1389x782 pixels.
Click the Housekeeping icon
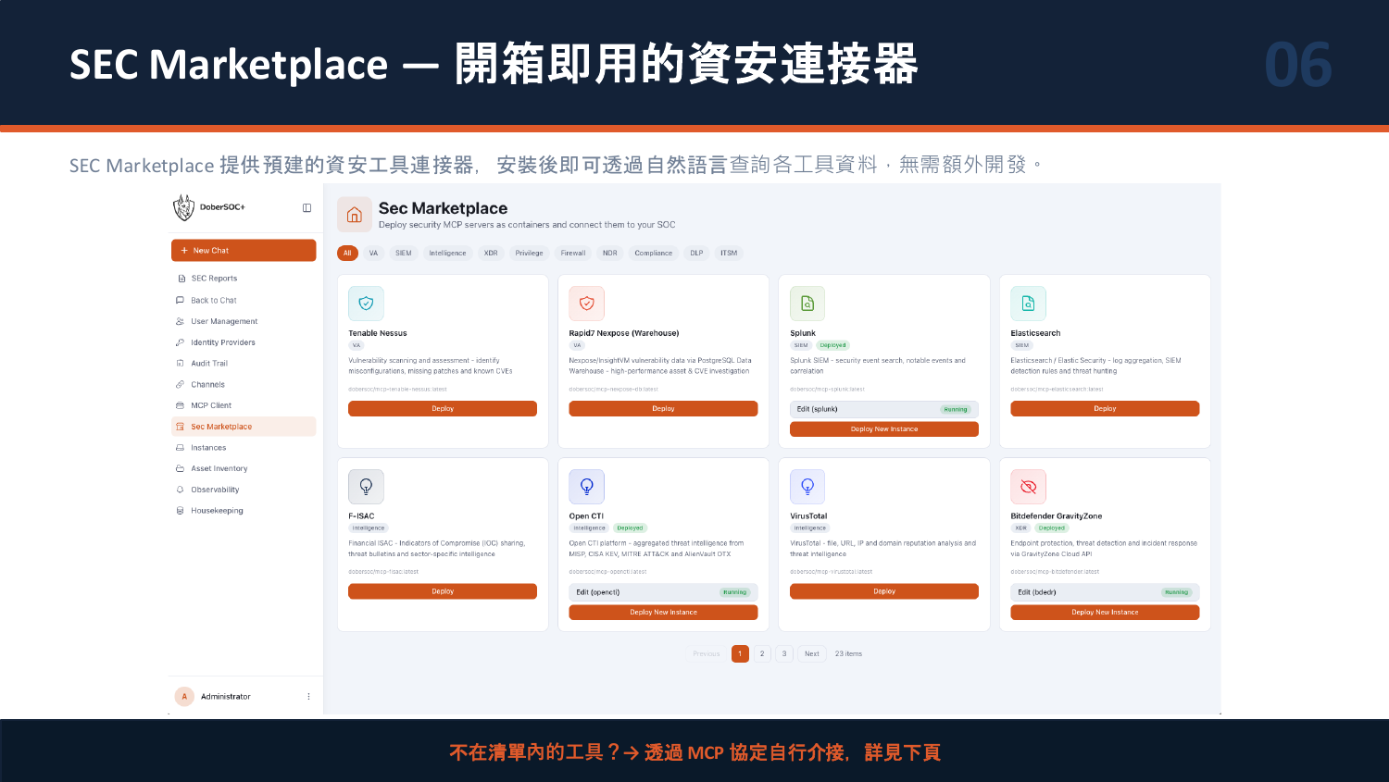(x=181, y=511)
